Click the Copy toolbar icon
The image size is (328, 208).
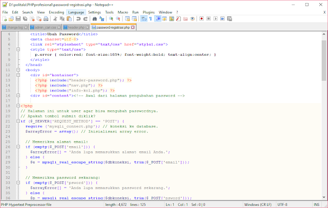point(62,19)
